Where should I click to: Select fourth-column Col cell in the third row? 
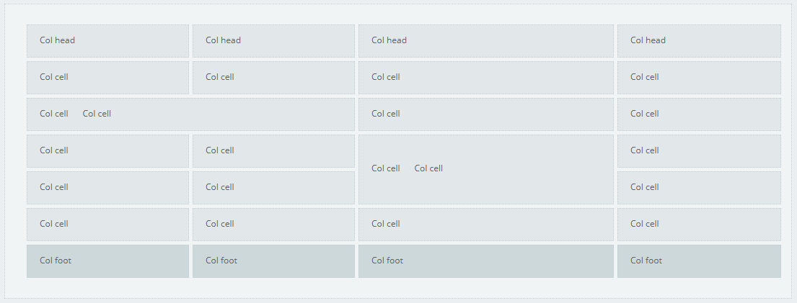(698, 114)
